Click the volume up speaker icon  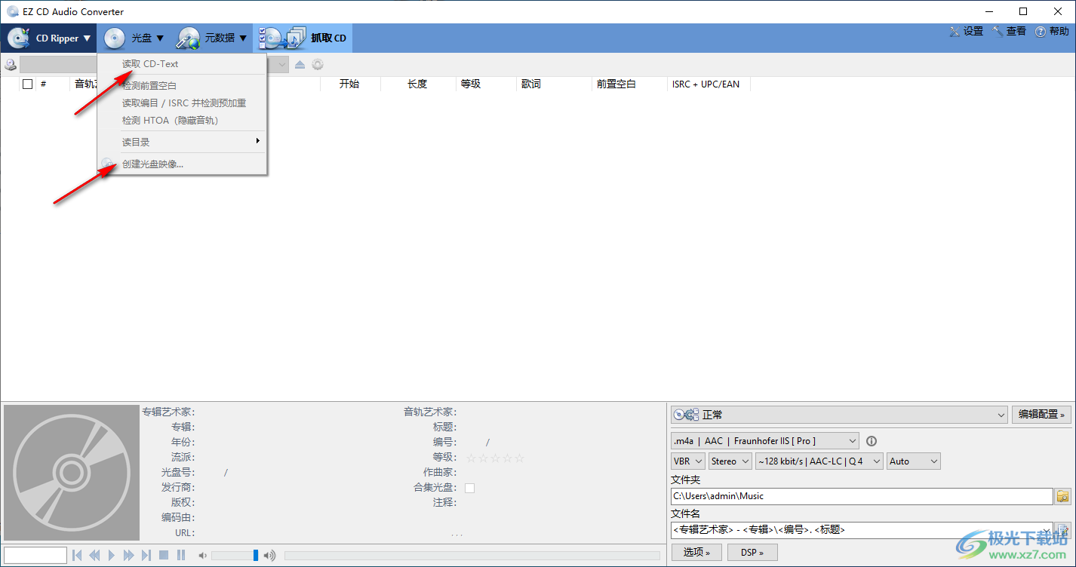coord(269,556)
